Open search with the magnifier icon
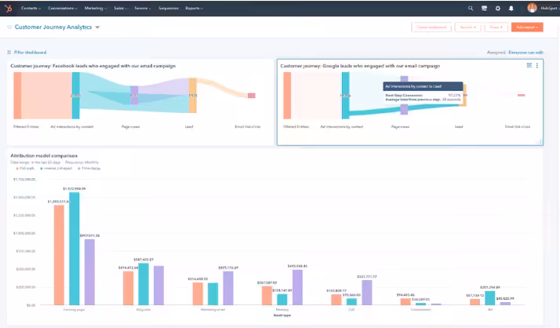This screenshot has width=560, height=328. 471,8
